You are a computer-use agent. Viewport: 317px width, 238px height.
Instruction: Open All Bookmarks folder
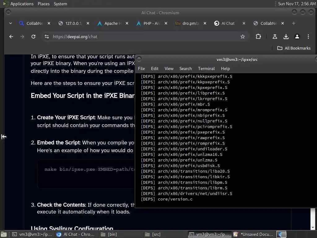(294, 48)
